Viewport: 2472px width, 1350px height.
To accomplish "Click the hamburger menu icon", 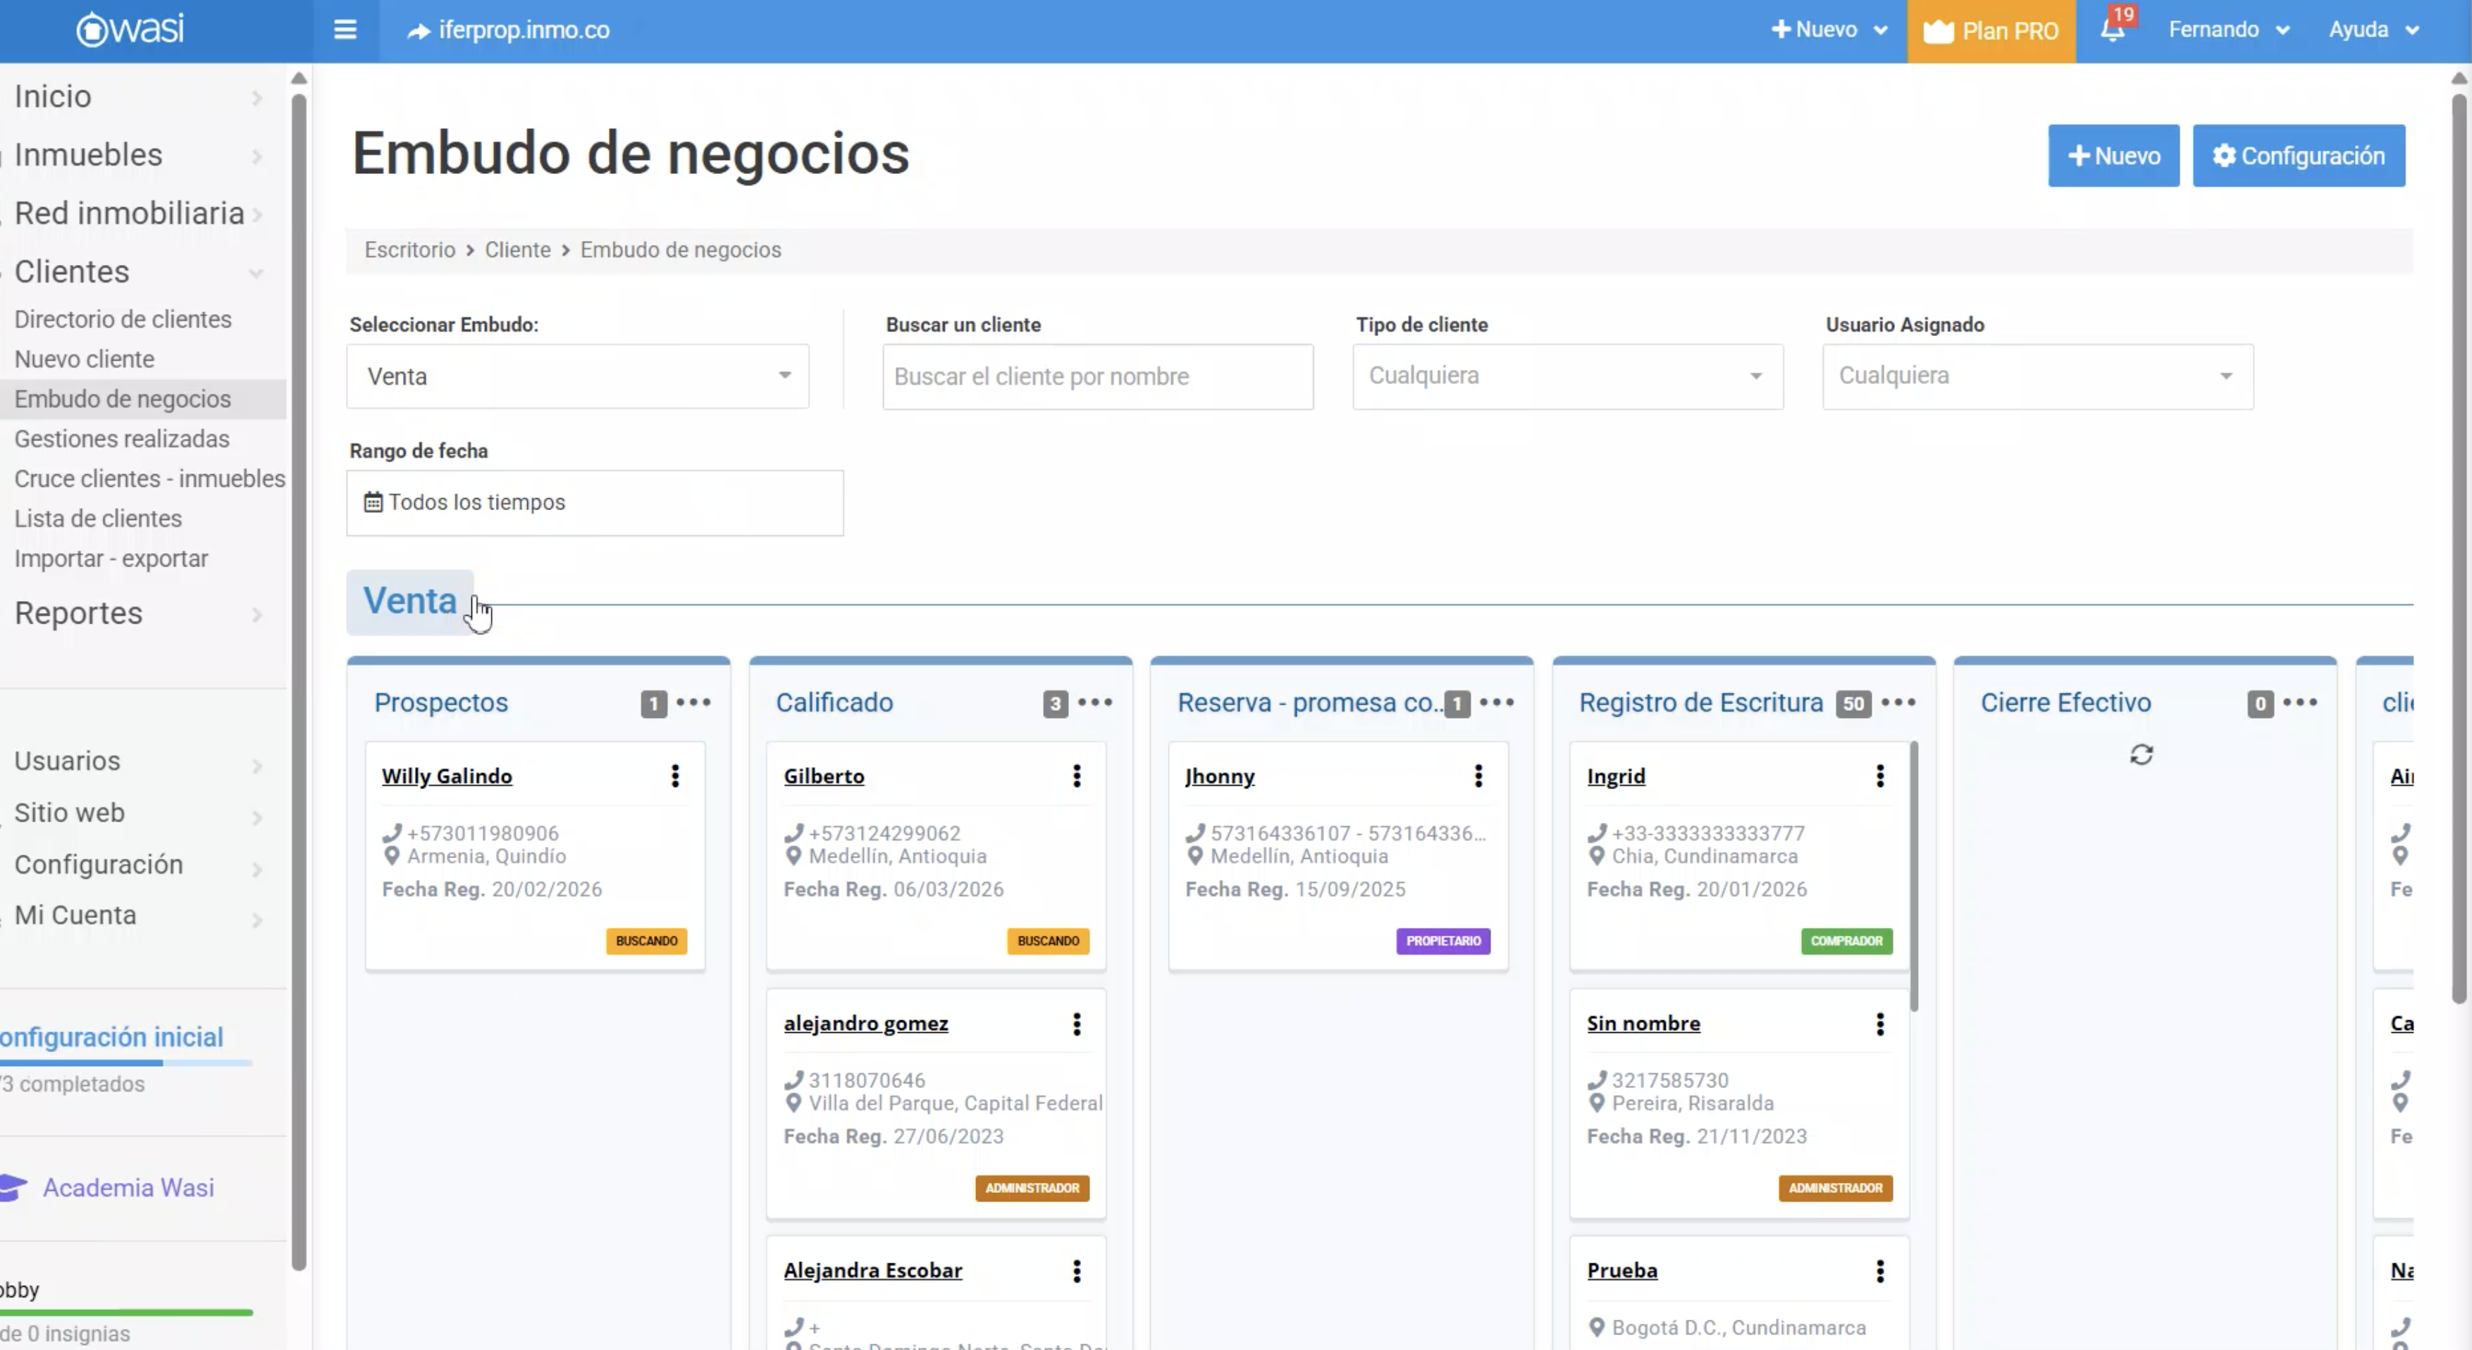I will coord(345,30).
